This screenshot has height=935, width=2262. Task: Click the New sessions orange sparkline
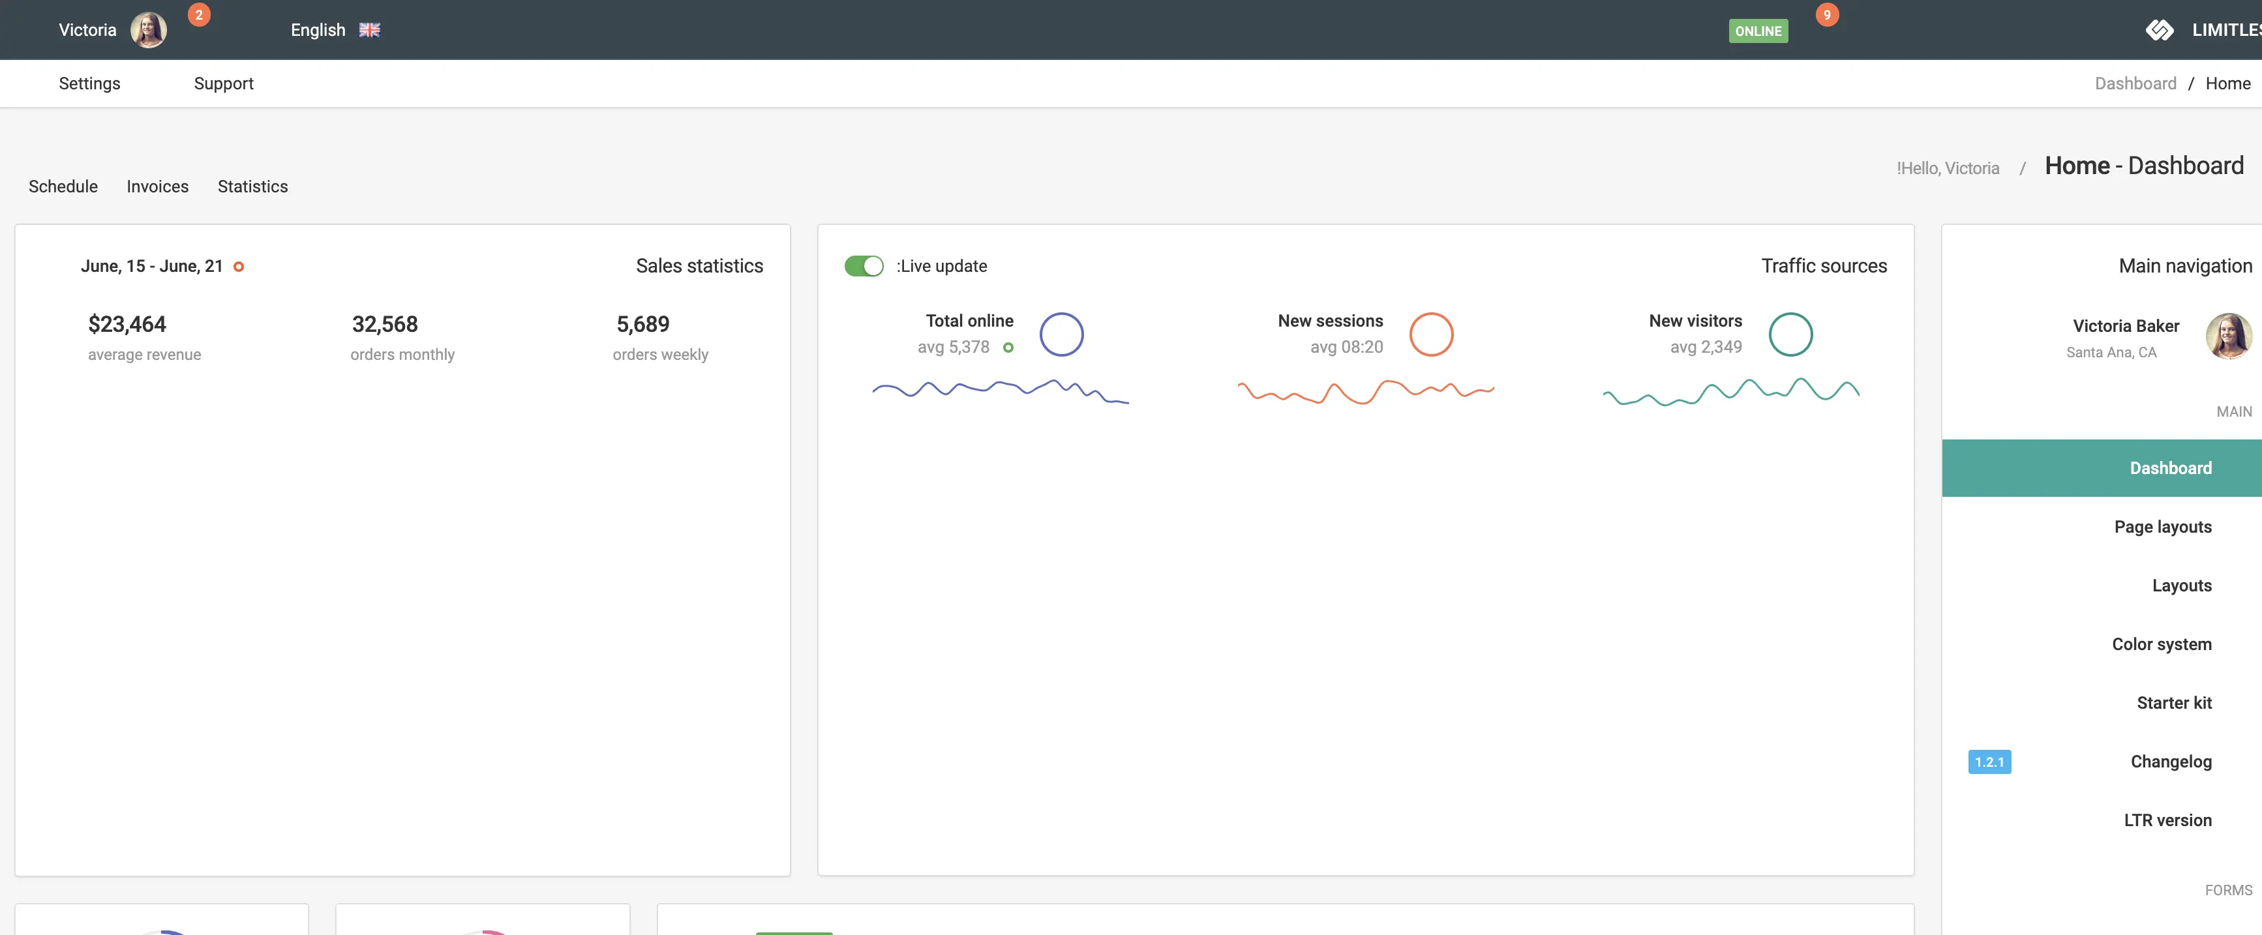tap(1365, 392)
